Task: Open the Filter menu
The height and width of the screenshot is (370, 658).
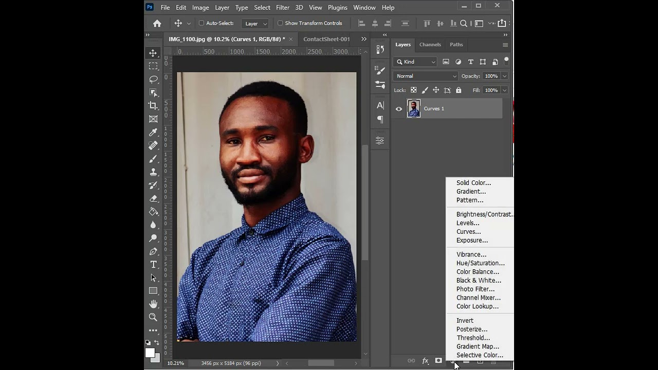Action: click(x=283, y=8)
